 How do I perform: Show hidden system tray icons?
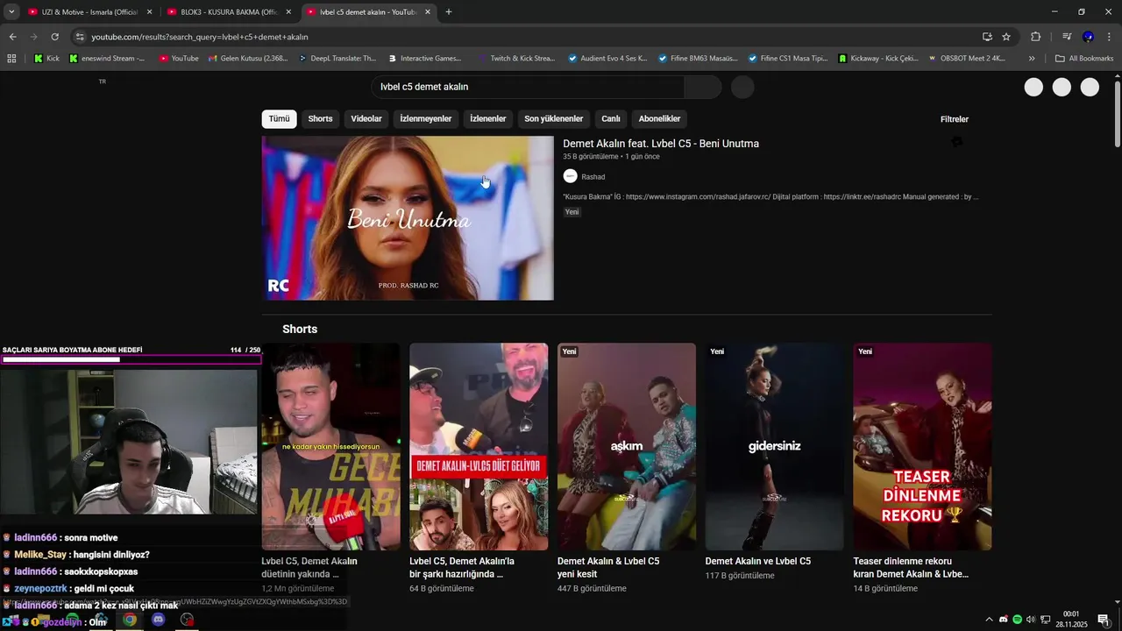click(x=989, y=620)
